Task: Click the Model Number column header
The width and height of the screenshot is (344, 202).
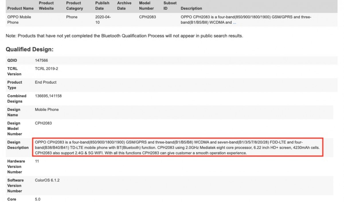Action: [x=146, y=6]
